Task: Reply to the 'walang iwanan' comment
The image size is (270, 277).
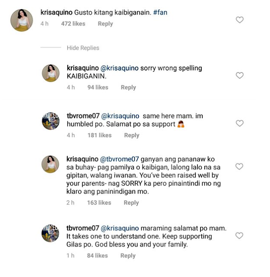Action: pos(131,203)
